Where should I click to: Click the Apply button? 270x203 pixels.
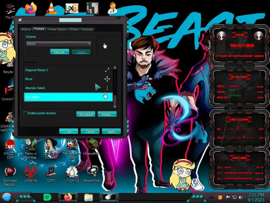point(111,131)
